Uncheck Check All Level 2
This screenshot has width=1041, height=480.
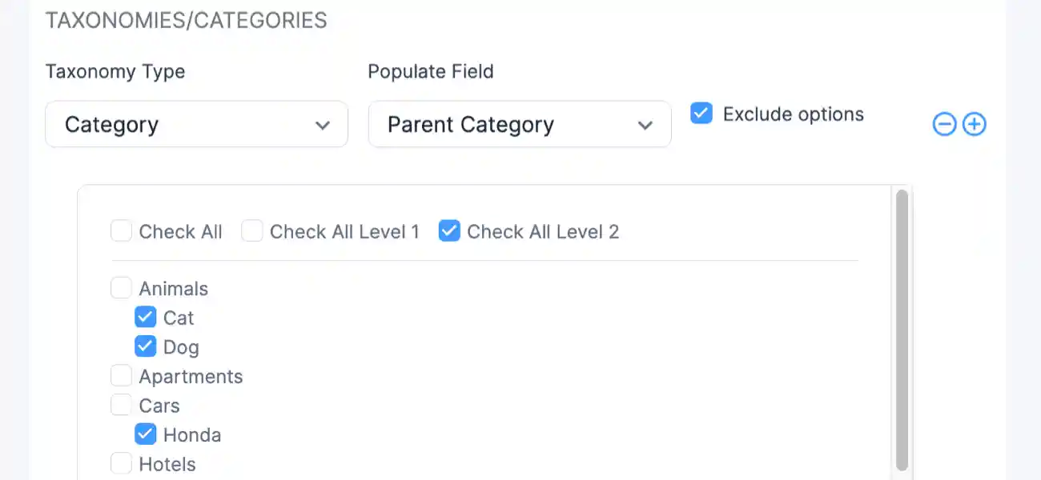pyautogui.click(x=448, y=230)
